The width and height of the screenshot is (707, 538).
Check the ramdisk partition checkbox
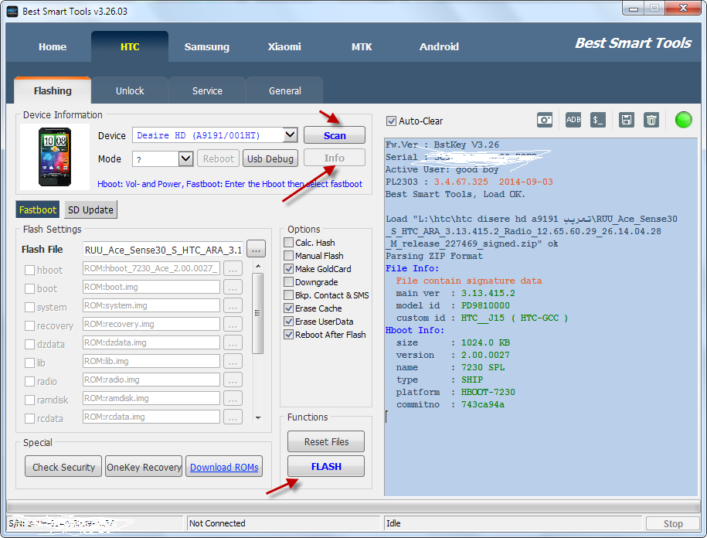click(30, 400)
